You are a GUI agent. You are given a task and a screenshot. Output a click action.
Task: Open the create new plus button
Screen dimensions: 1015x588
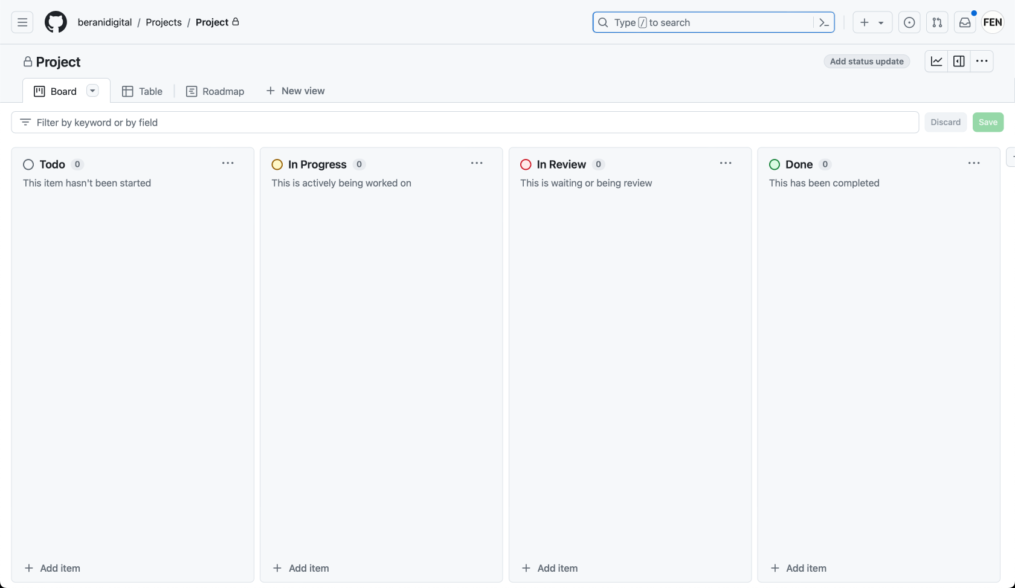pyautogui.click(x=865, y=22)
